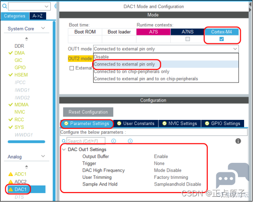253x202 pixels.
Task: Open the User Constants tab
Action: point(136,124)
